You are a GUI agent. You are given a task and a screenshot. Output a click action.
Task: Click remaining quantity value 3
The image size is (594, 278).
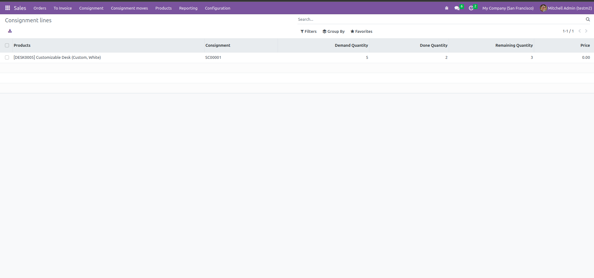(x=532, y=58)
